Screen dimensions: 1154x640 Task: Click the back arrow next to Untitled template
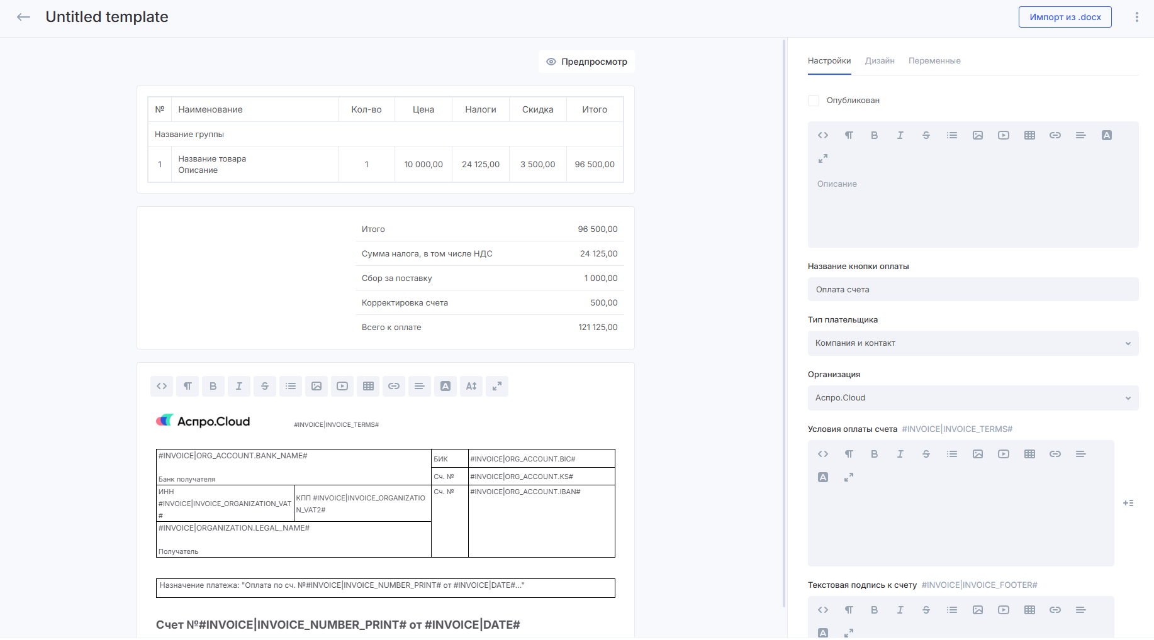(23, 17)
